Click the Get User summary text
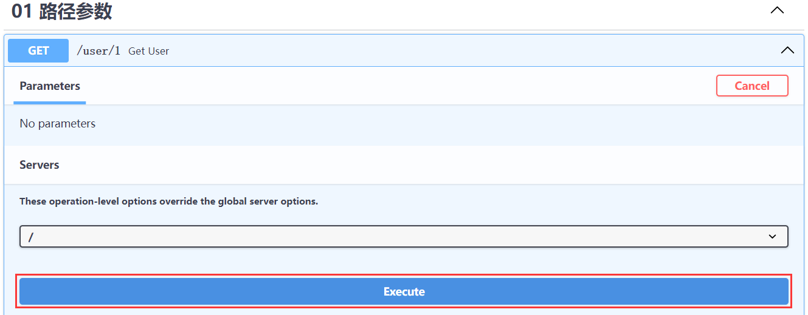Screen dimensions: 808x315 (148, 52)
